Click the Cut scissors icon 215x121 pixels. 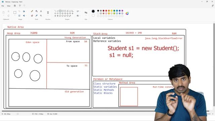[x=8, y=11]
